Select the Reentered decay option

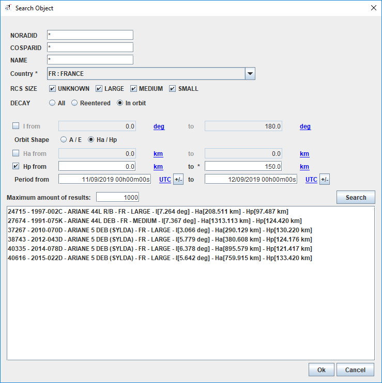click(74, 103)
